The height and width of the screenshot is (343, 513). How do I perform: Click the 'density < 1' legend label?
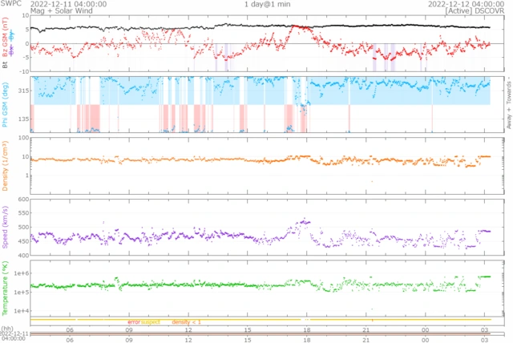point(187,321)
